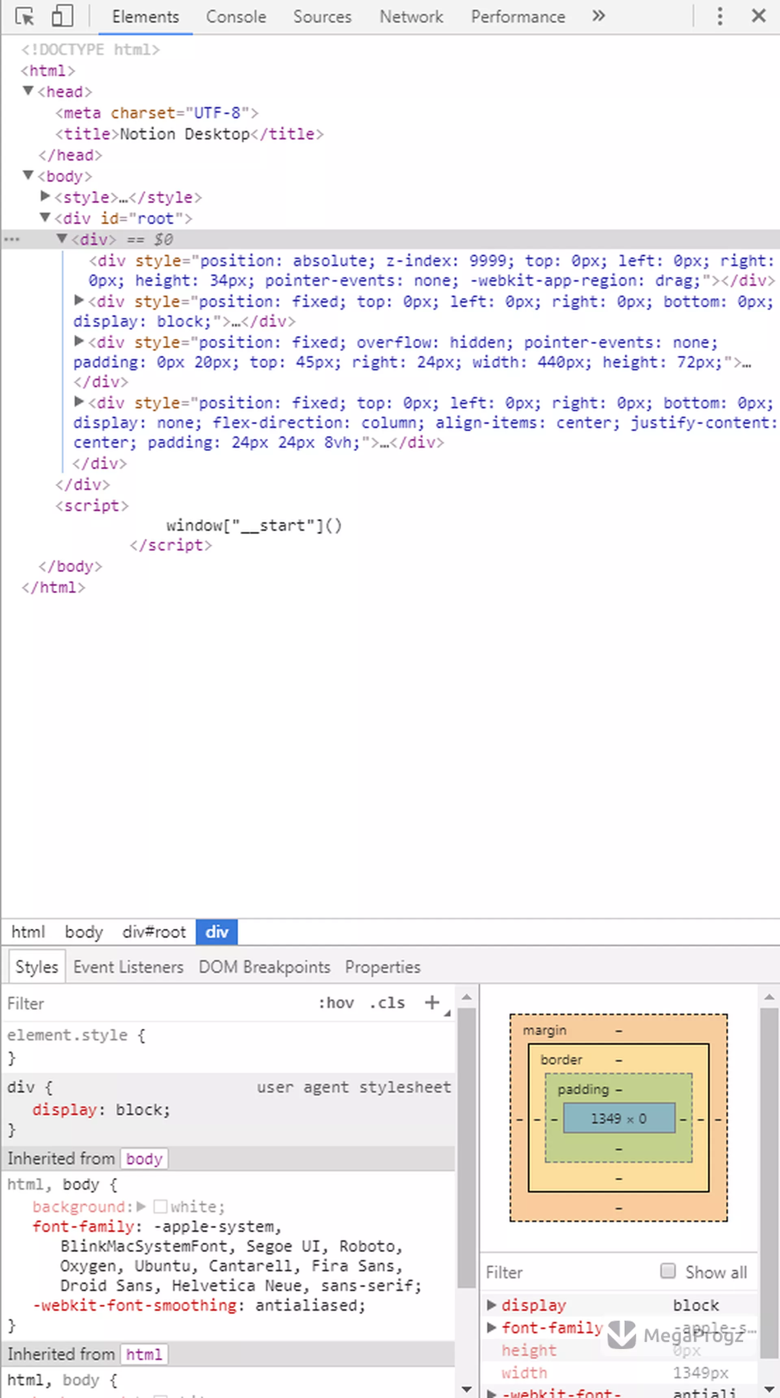The image size is (780, 1398).
Task: Expand the position fixed display block div
Action: [79, 300]
